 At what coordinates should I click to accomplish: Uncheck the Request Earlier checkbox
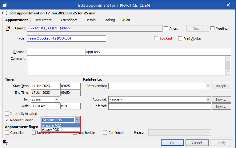coord(7,120)
